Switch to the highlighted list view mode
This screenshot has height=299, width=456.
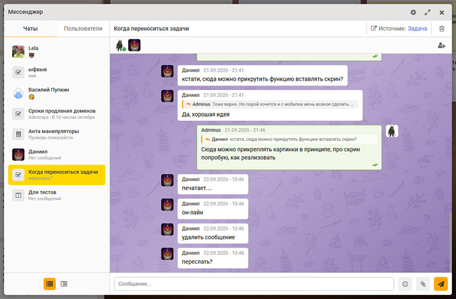[x=50, y=284]
